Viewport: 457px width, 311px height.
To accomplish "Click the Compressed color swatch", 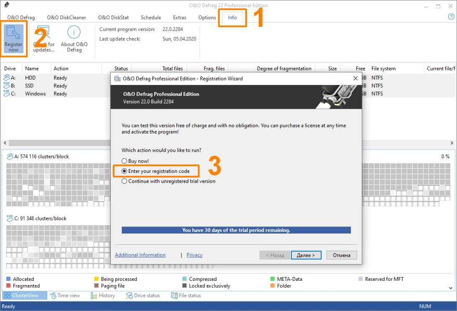I will (184, 279).
